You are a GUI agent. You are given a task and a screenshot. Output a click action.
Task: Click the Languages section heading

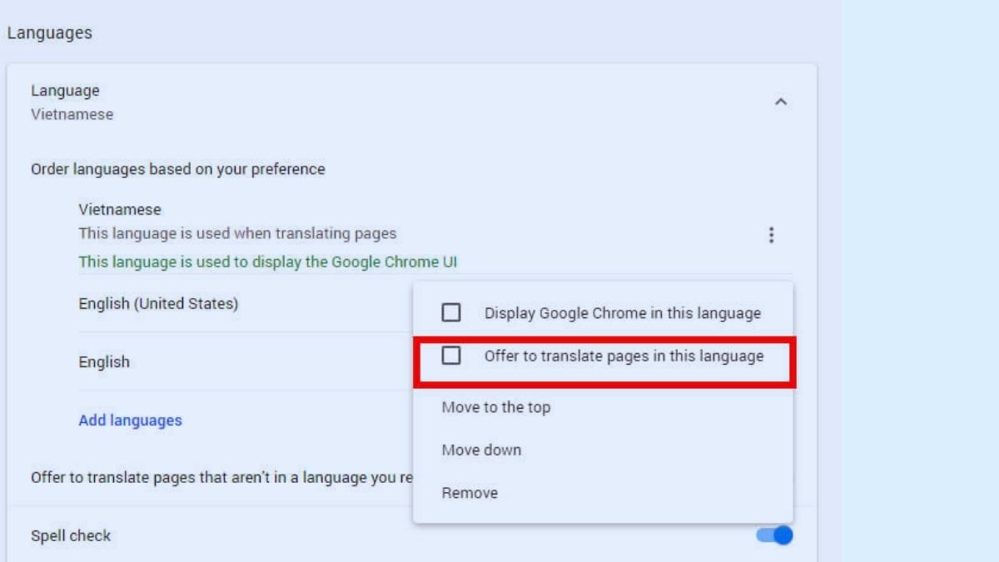pyautogui.click(x=49, y=33)
